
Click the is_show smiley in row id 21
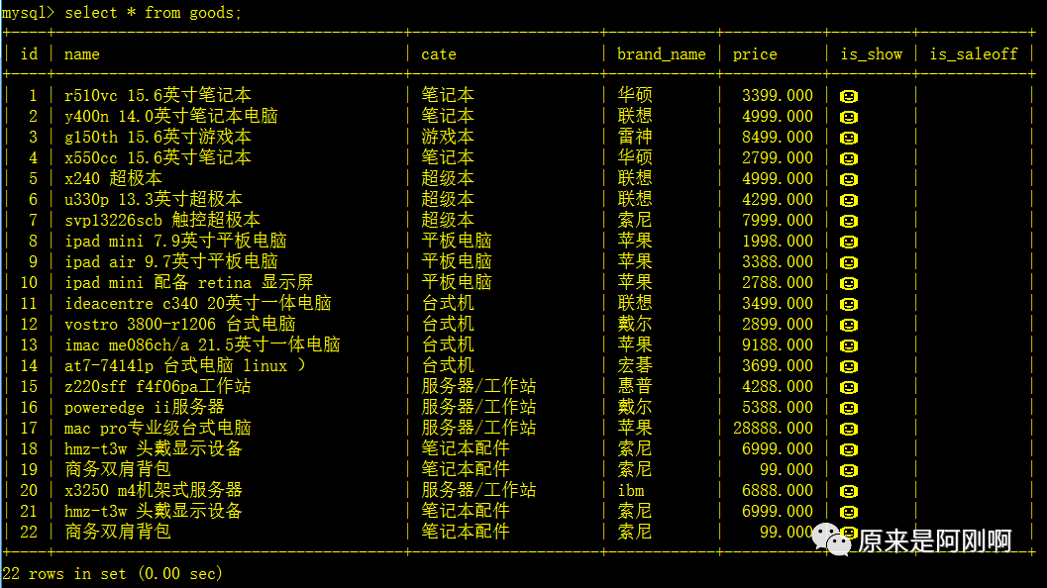point(849,512)
